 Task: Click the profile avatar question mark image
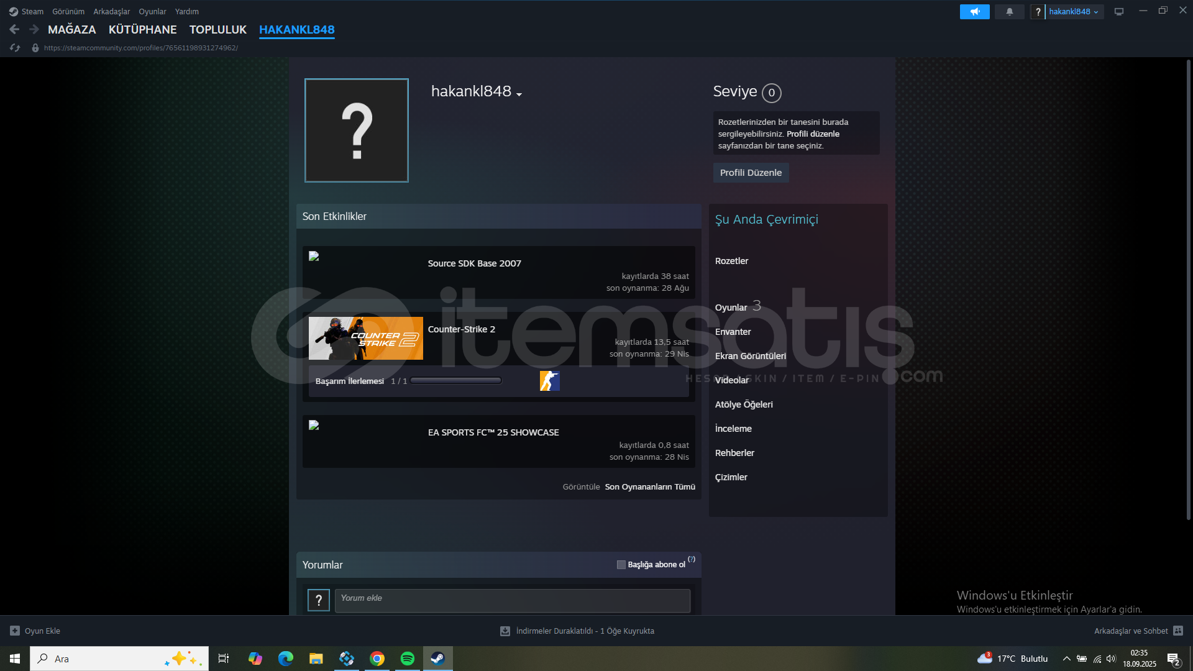pos(357,130)
